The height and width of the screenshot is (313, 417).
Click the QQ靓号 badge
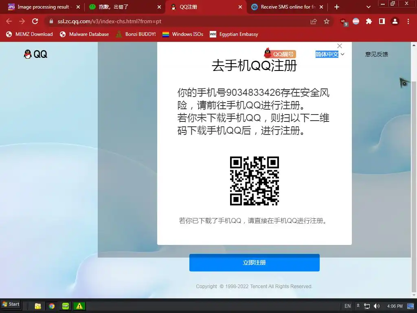coord(280,53)
